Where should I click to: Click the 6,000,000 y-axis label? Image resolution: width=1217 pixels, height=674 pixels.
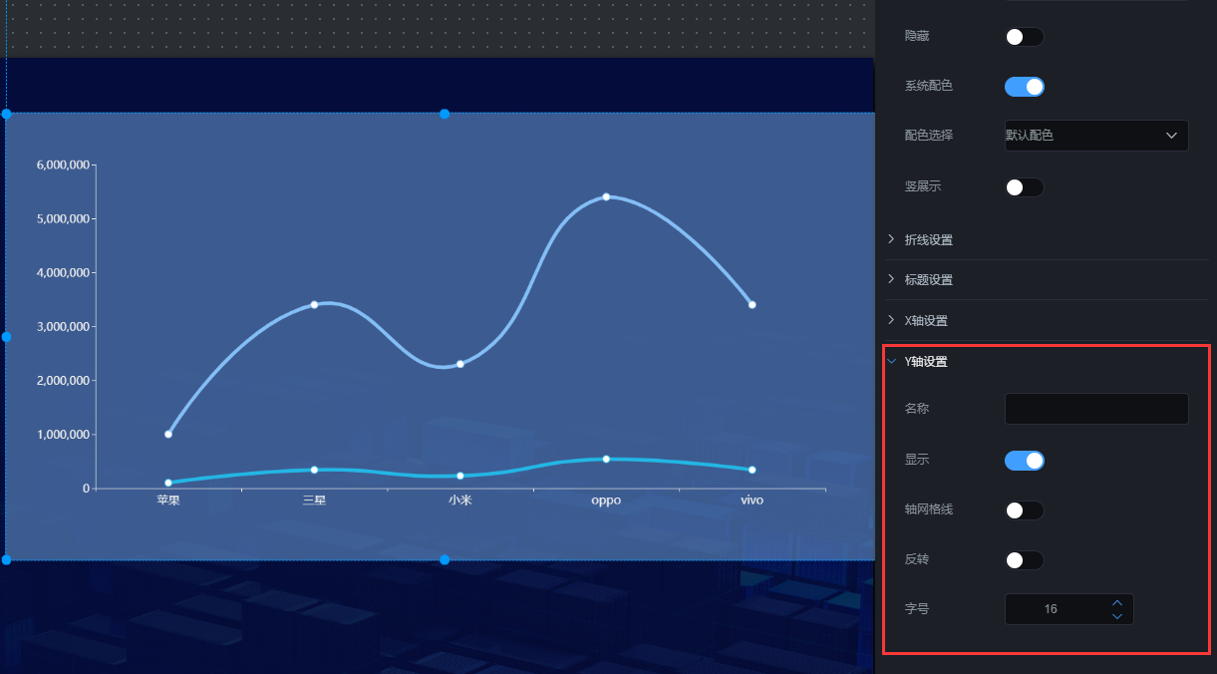[x=63, y=165]
